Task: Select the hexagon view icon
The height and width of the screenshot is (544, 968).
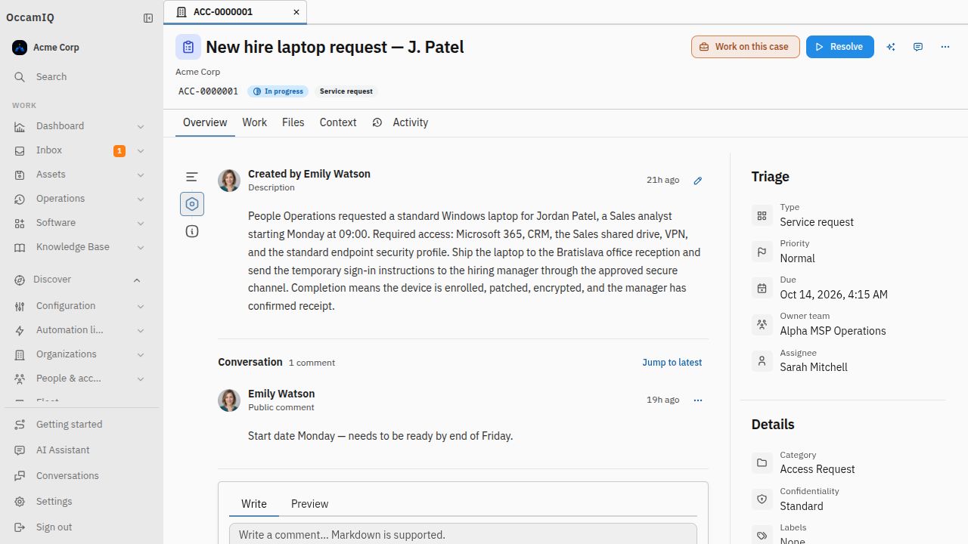Action: pyautogui.click(x=192, y=204)
